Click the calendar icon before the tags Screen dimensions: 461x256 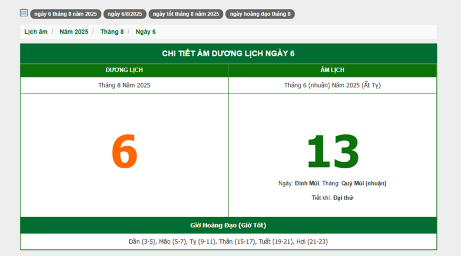pyautogui.click(x=24, y=12)
